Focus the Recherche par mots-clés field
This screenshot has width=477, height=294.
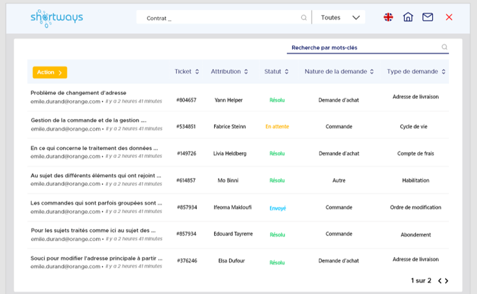[368, 47]
